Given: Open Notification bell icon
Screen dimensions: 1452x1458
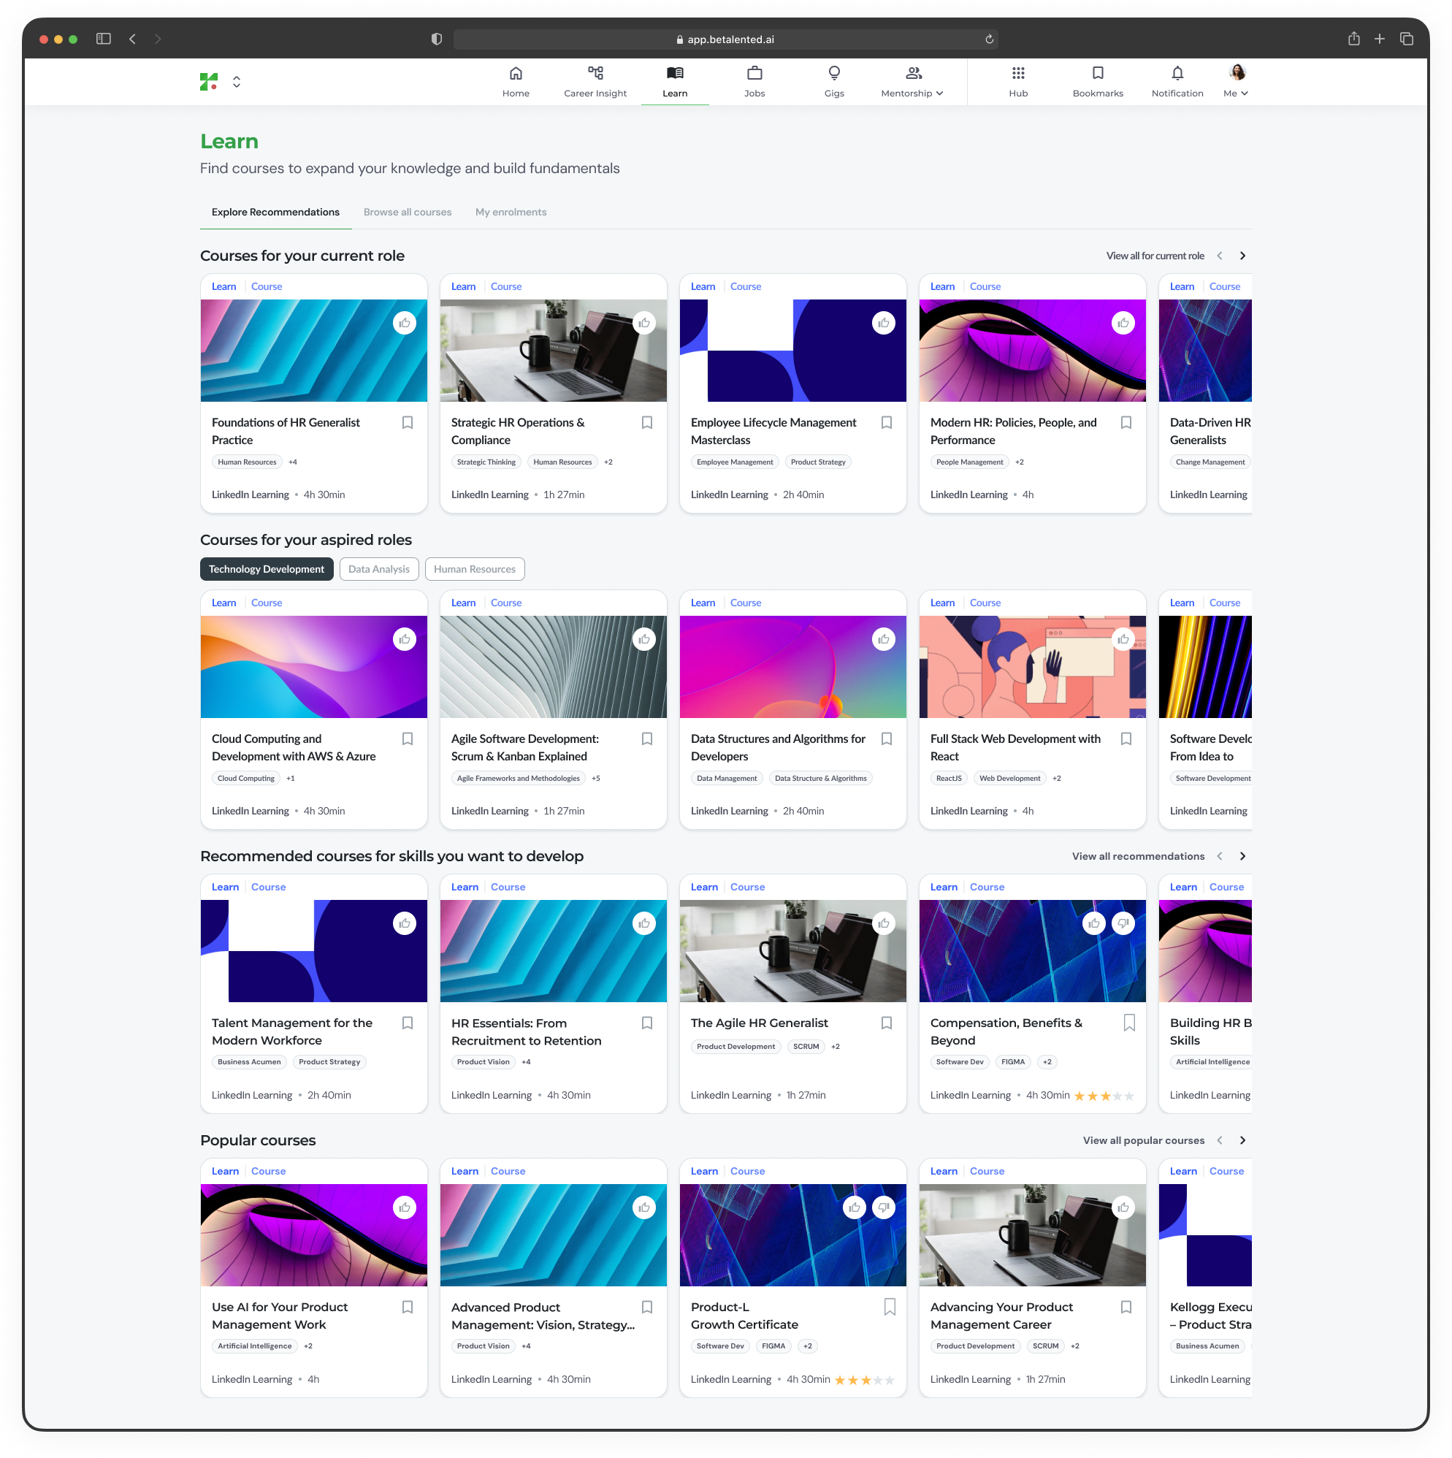Looking at the screenshot, I should pos(1177,73).
